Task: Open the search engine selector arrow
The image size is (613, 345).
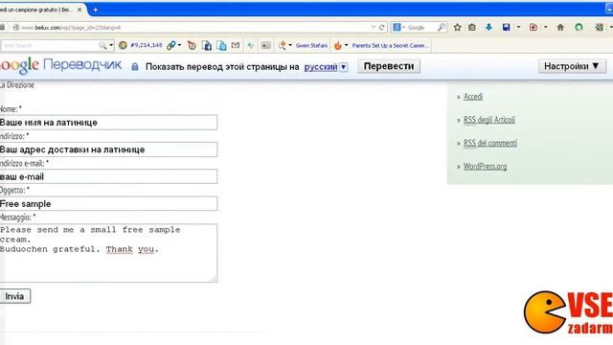Action: [x=404, y=28]
